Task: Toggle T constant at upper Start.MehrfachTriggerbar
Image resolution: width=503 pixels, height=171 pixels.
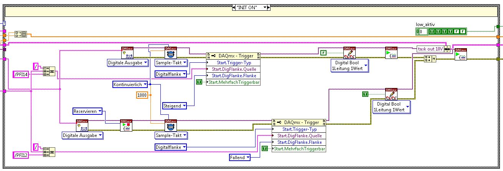Action: (x=199, y=81)
